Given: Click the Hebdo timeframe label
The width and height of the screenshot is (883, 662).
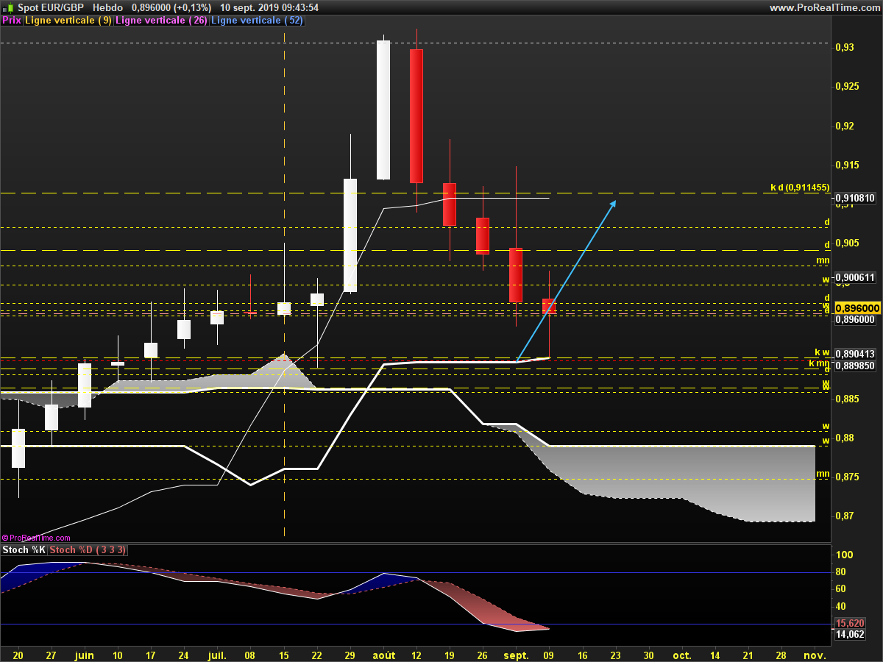Looking at the screenshot, I should pyautogui.click(x=108, y=7).
